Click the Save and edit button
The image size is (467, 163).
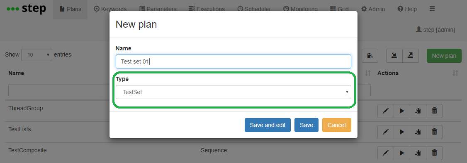pyautogui.click(x=268, y=125)
